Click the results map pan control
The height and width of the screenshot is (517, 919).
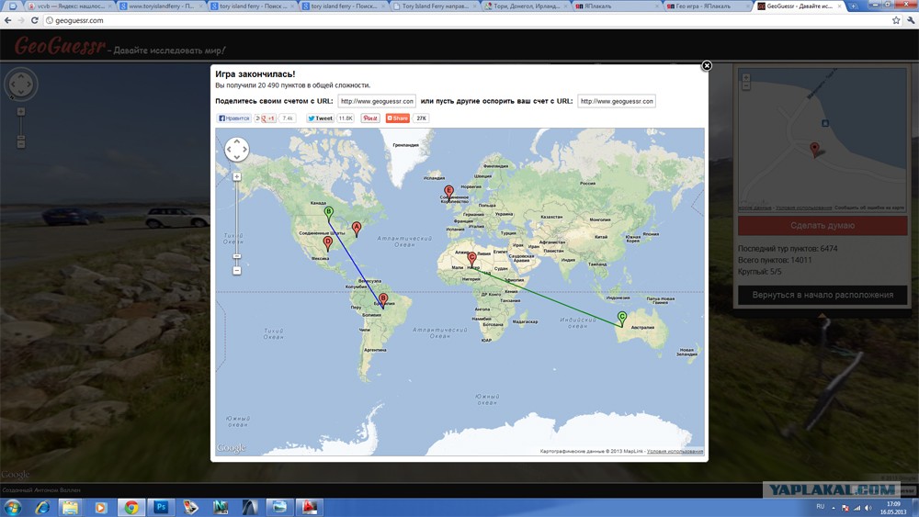click(237, 150)
